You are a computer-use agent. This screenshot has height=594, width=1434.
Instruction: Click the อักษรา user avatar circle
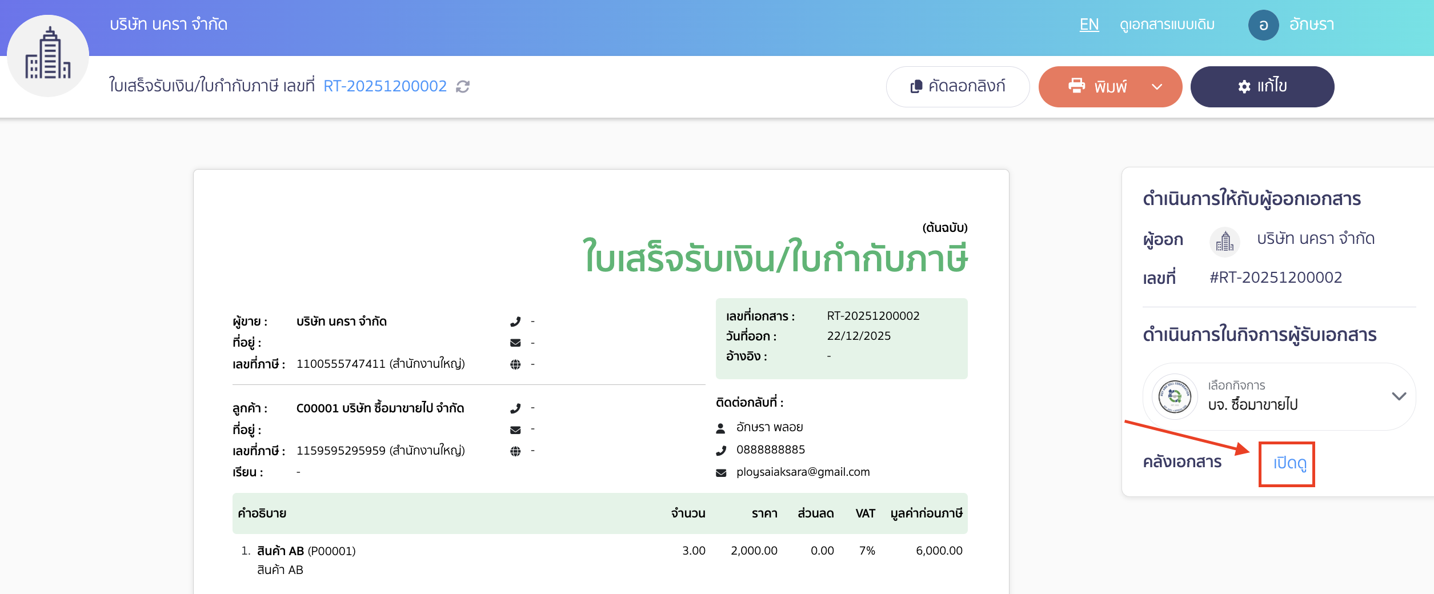point(1263,25)
